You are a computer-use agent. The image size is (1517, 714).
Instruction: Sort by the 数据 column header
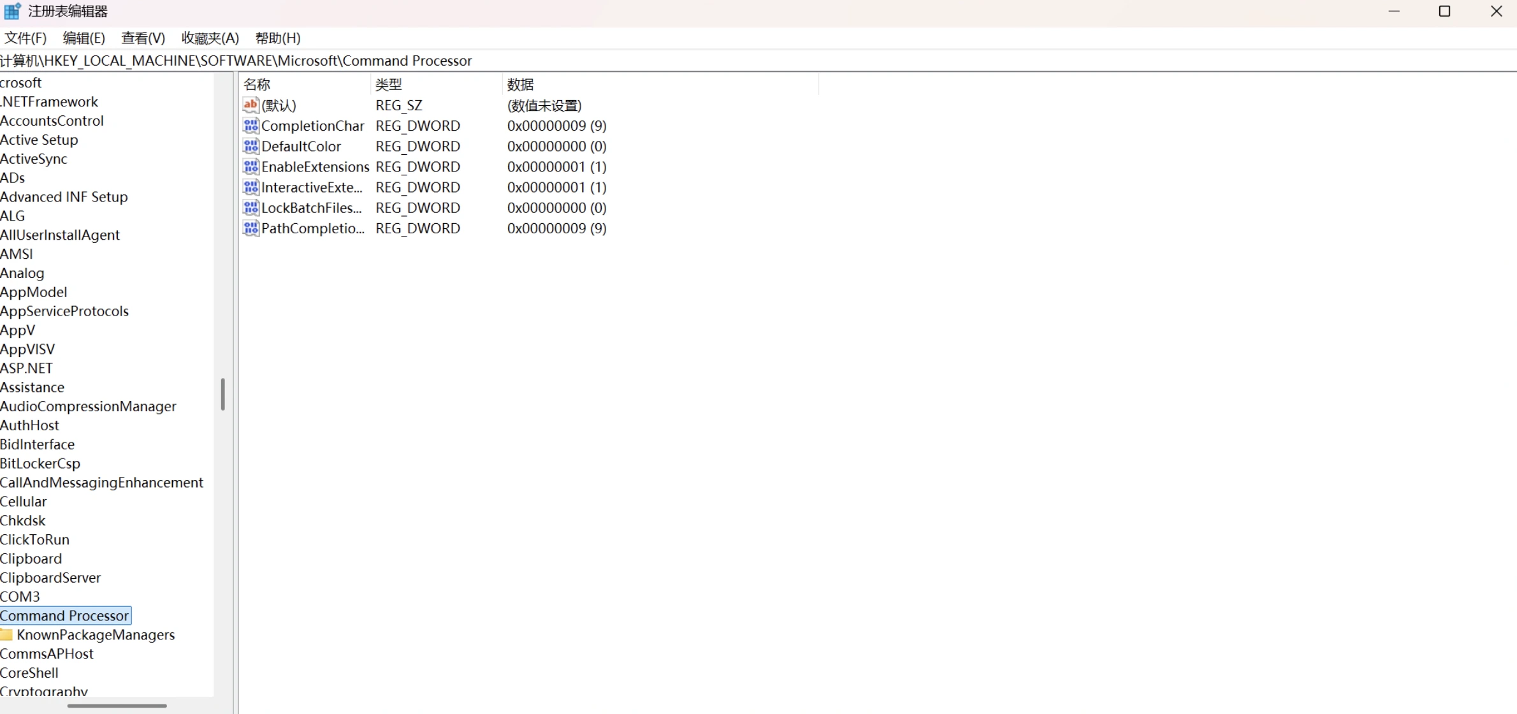tap(661, 84)
